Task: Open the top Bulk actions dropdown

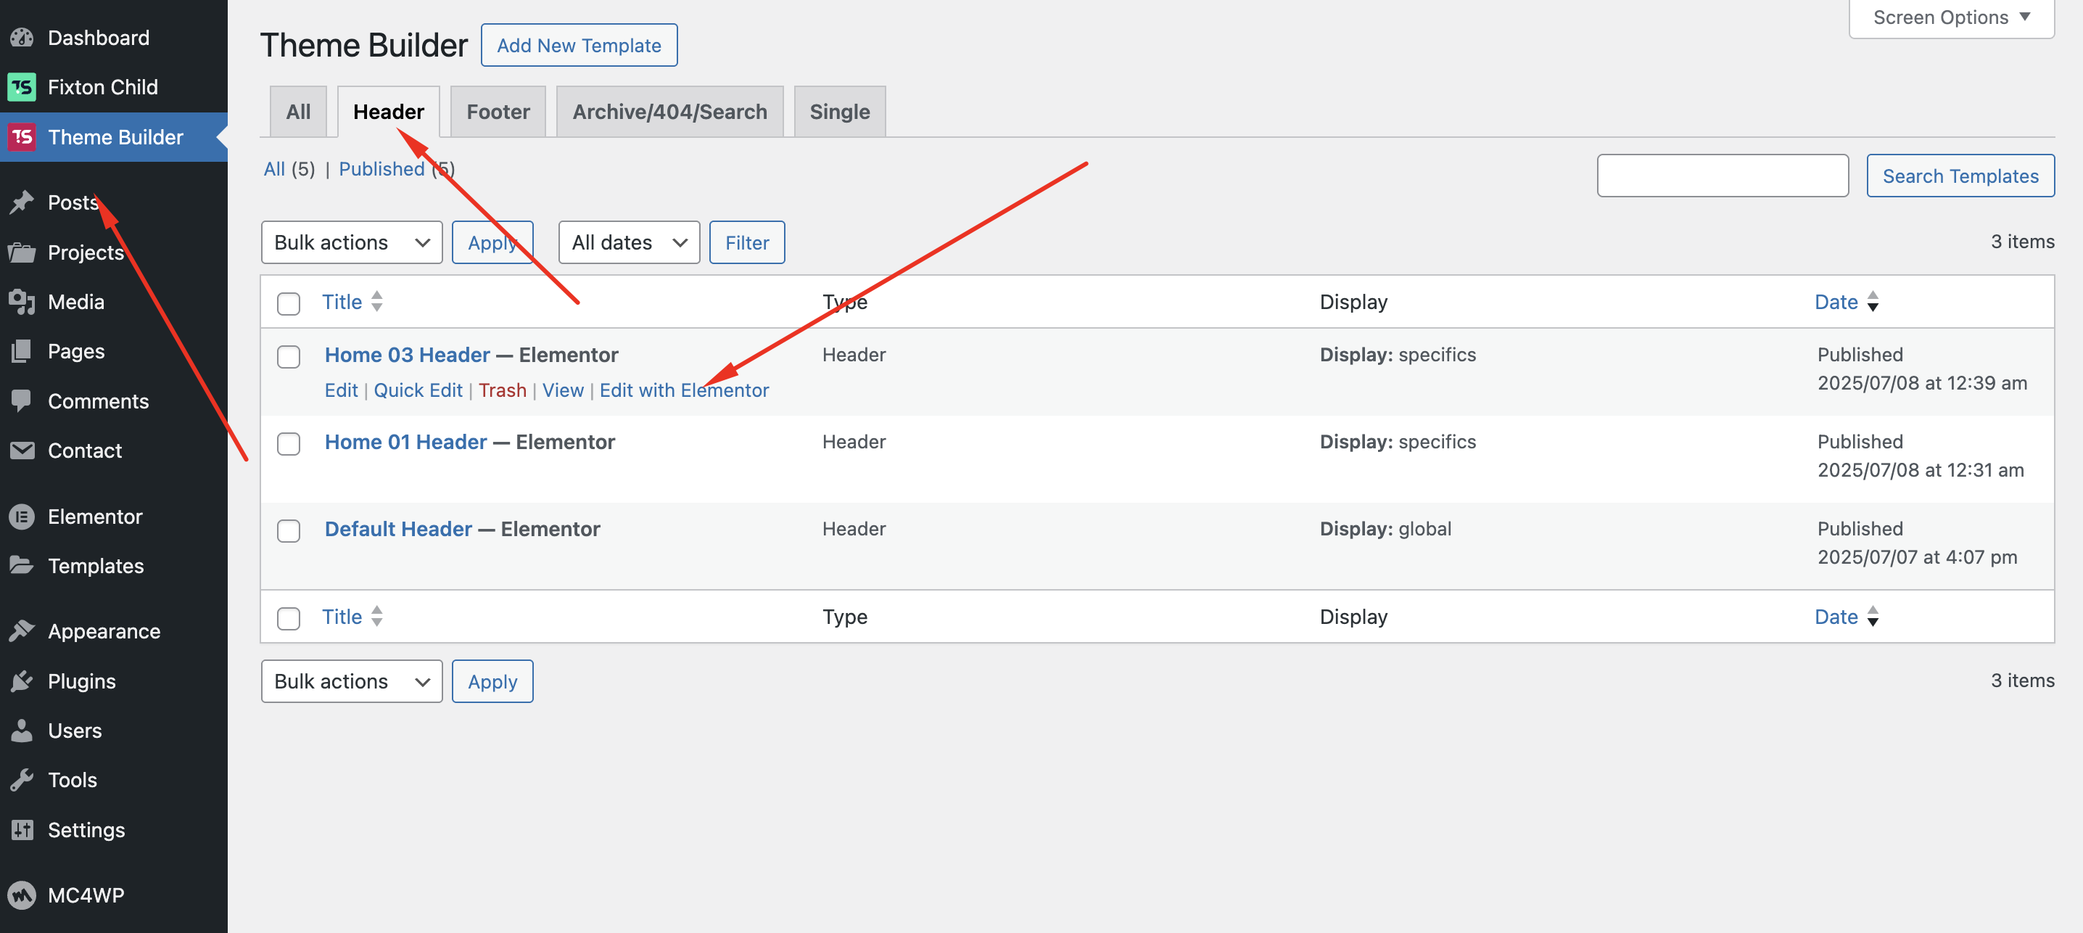Action: pyautogui.click(x=351, y=242)
